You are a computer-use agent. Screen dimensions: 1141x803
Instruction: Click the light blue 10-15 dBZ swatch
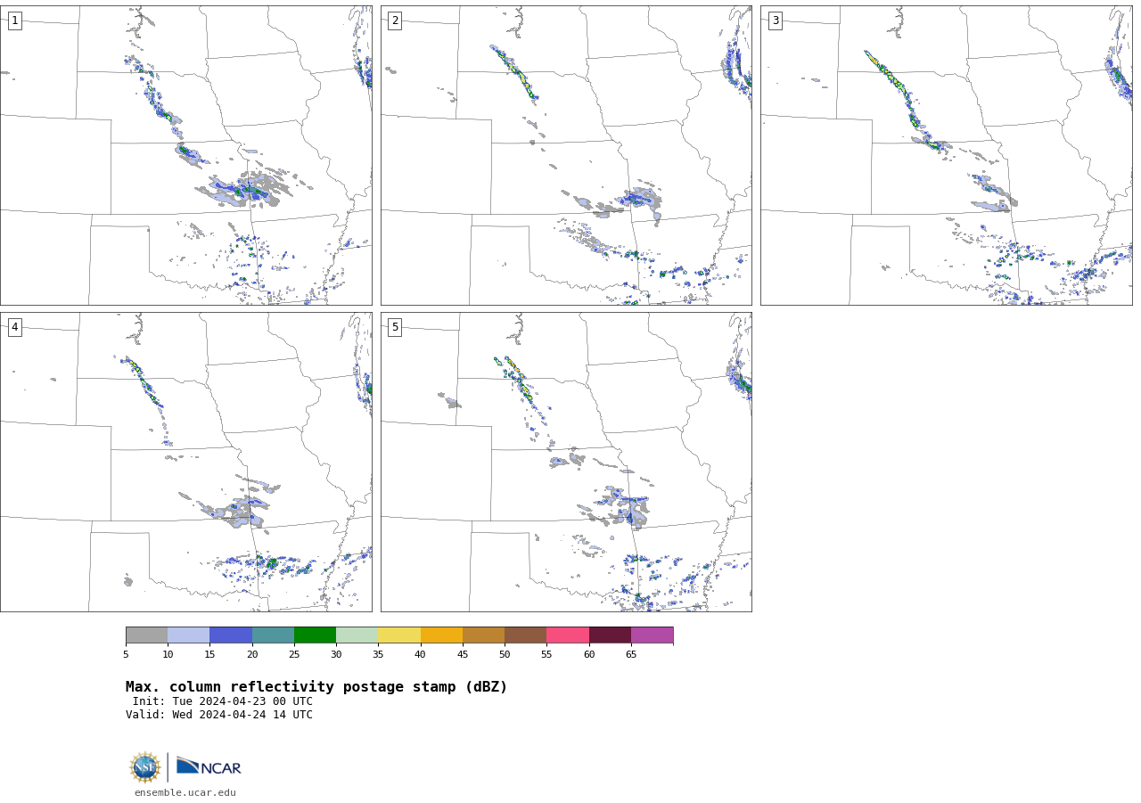click(x=188, y=635)
